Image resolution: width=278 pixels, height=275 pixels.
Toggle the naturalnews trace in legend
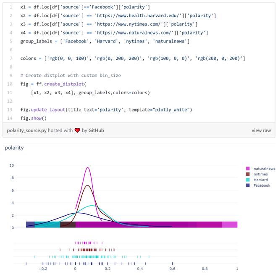point(264,169)
